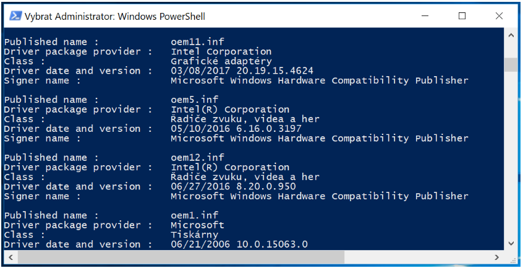Click the vertical scrollbar down arrow

point(511,244)
